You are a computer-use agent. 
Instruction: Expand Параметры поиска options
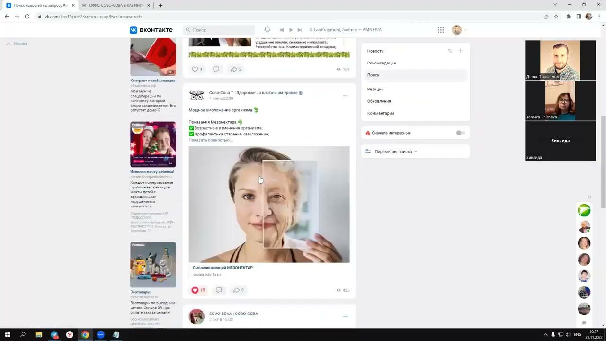pyautogui.click(x=396, y=152)
